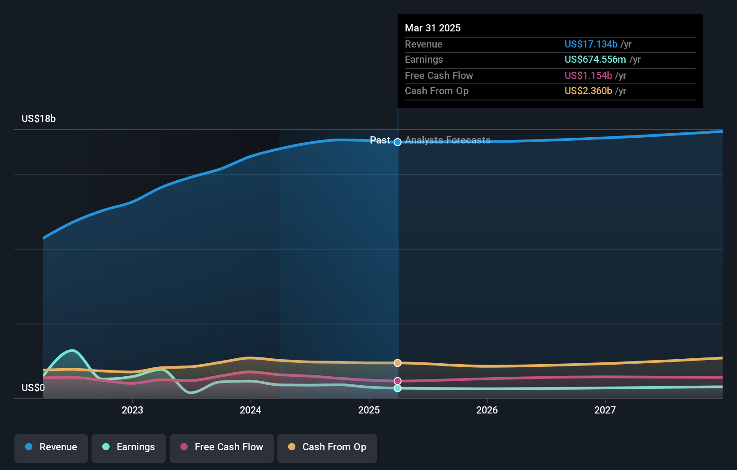Viewport: 737px width, 470px height.
Task: Click the Past label on the chart
Action: [380, 140]
